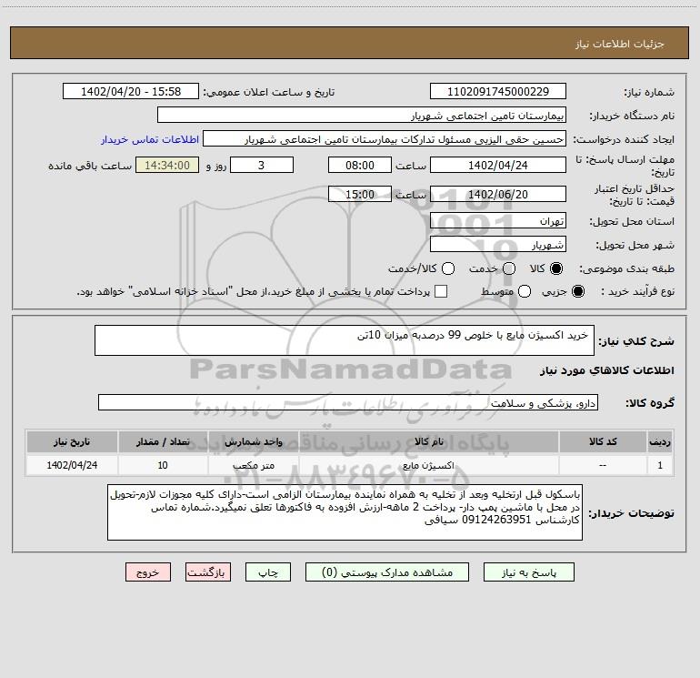700x678 pixels.
Task: Click the general need description text box
Action: click(345, 340)
